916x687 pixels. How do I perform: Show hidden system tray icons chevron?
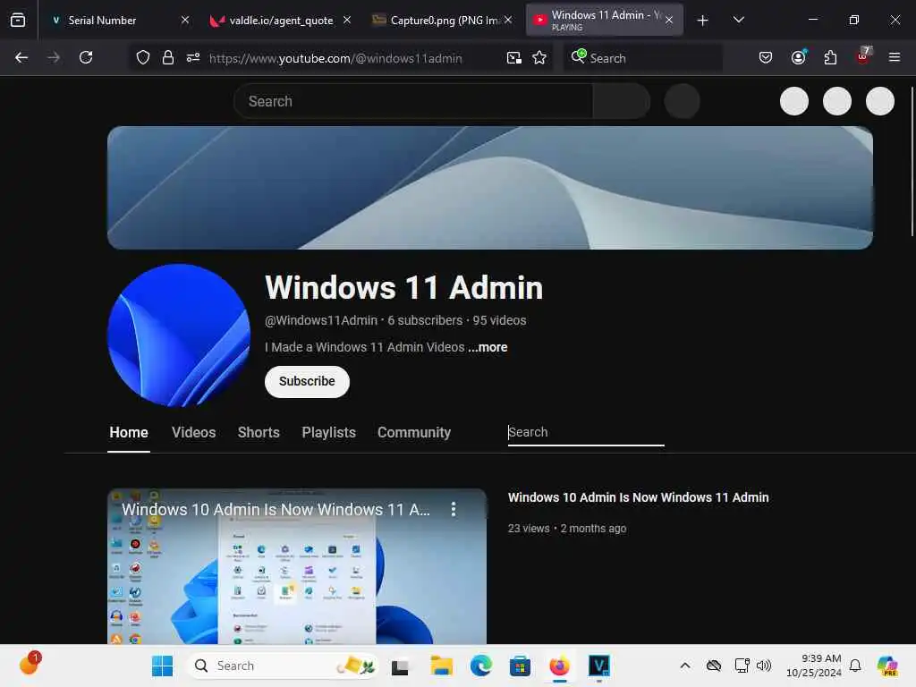coord(685,666)
